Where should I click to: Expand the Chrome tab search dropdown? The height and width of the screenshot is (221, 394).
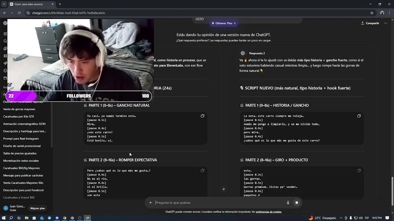[4, 4]
